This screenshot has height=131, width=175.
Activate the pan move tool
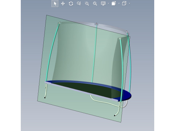pos(63,4)
